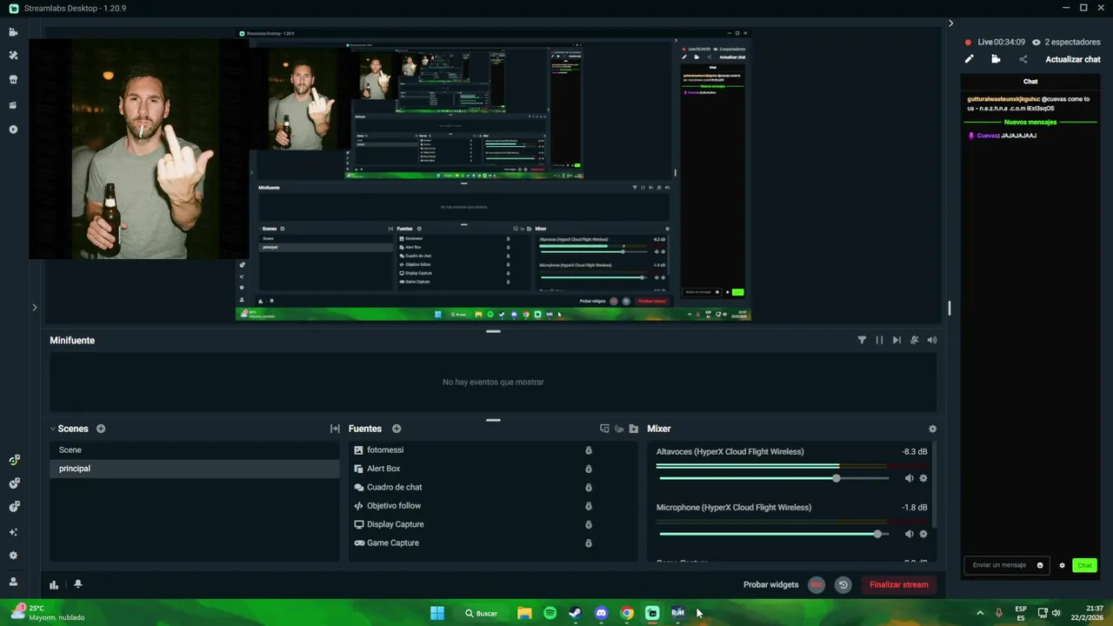Mute event sounds in minifeed header
Viewport: 1113px width, 626px height.
tap(931, 340)
